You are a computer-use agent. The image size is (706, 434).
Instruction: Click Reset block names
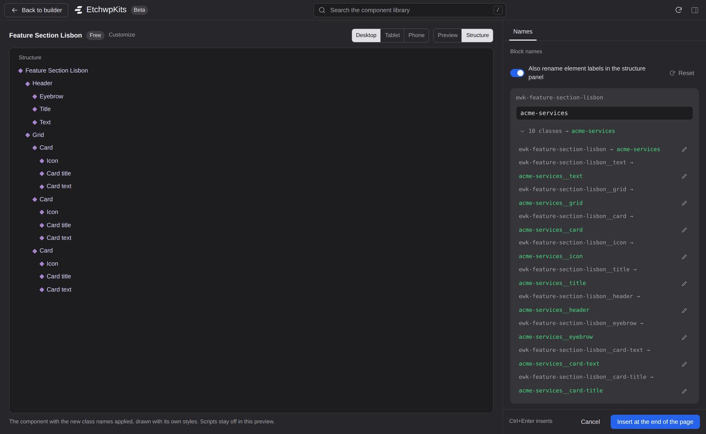click(682, 73)
